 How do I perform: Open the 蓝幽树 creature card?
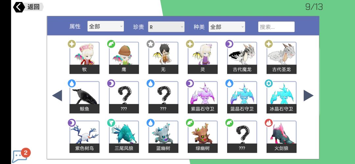pos(163,137)
